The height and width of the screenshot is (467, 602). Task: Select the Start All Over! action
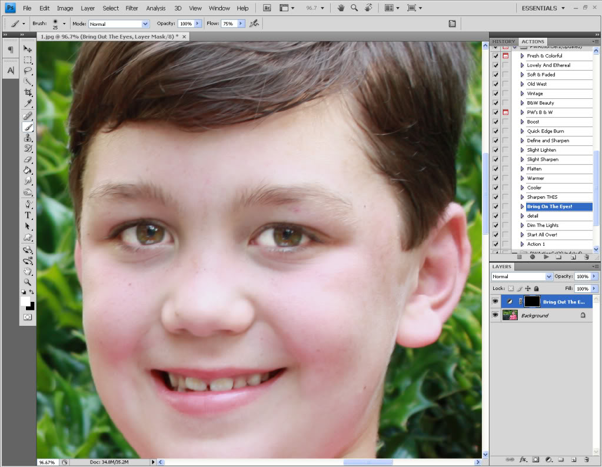pyautogui.click(x=542, y=235)
